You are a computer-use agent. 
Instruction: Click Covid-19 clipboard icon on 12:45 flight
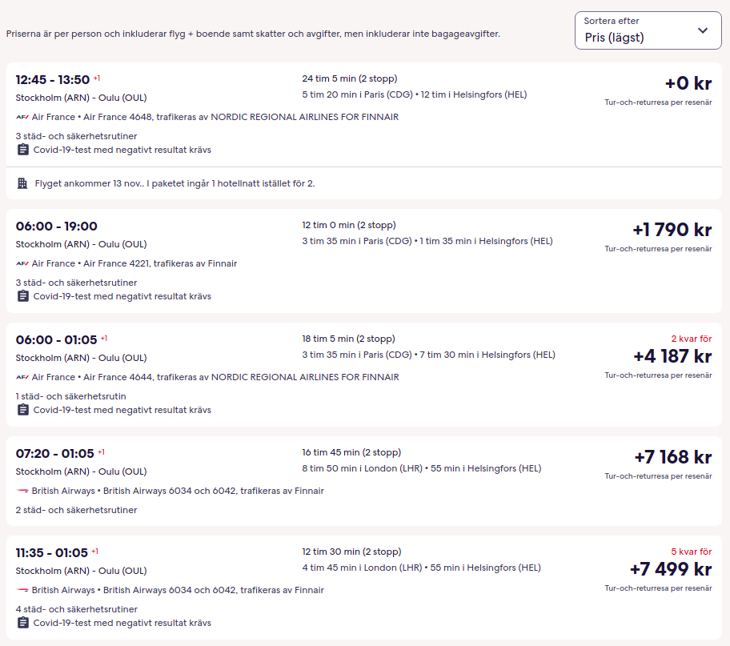[x=23, y=150]
